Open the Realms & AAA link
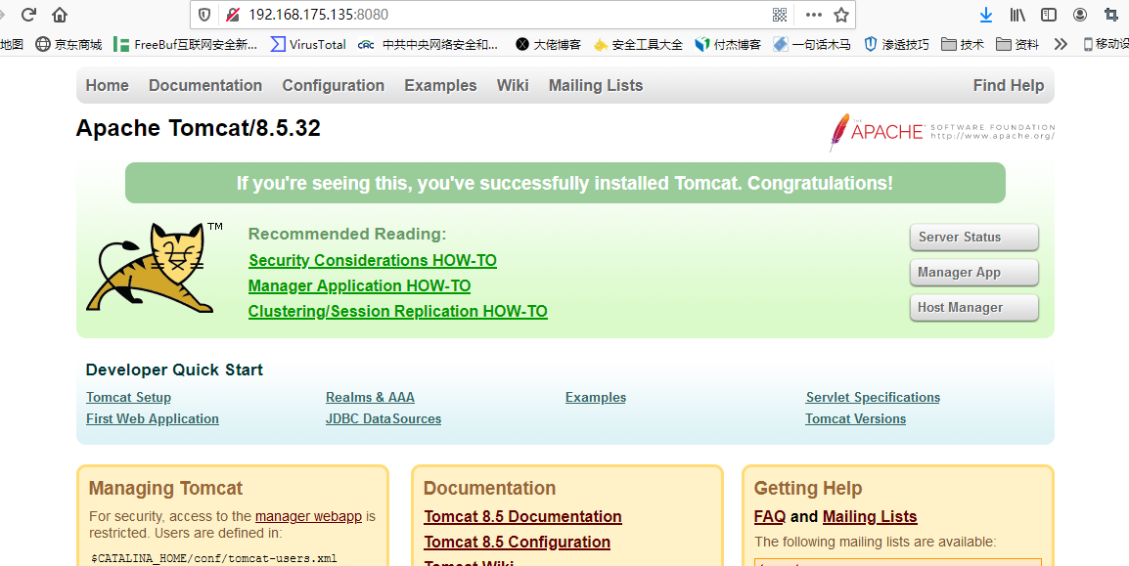This screenshot has height=566, width=1129. click(x=370, y=398)
